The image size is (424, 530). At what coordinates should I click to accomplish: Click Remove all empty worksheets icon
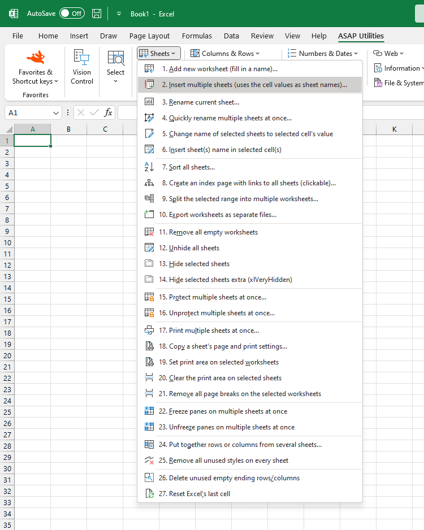[x=149, y=232]
